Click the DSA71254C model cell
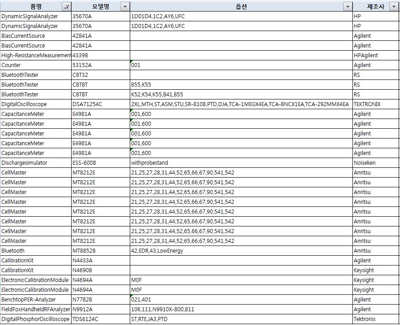400x325 pixels. tap(100, 104)
